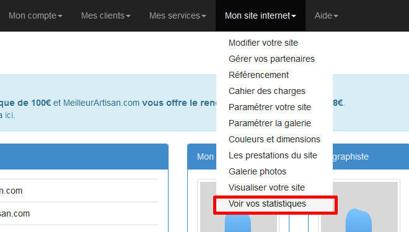Select Couleurs et dimensions
409x232 pixels.
[275, 139]
